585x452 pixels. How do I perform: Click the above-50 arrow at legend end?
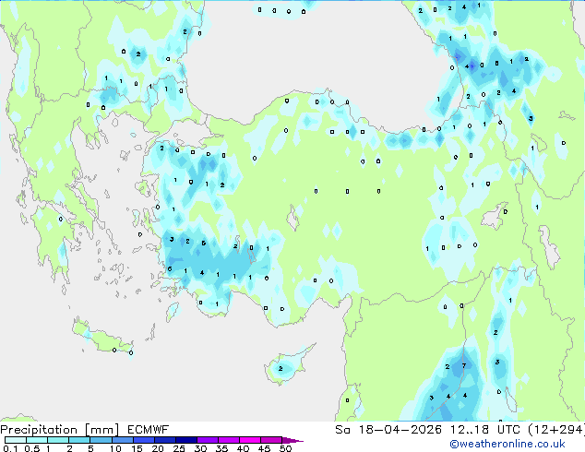pos(292,440)
